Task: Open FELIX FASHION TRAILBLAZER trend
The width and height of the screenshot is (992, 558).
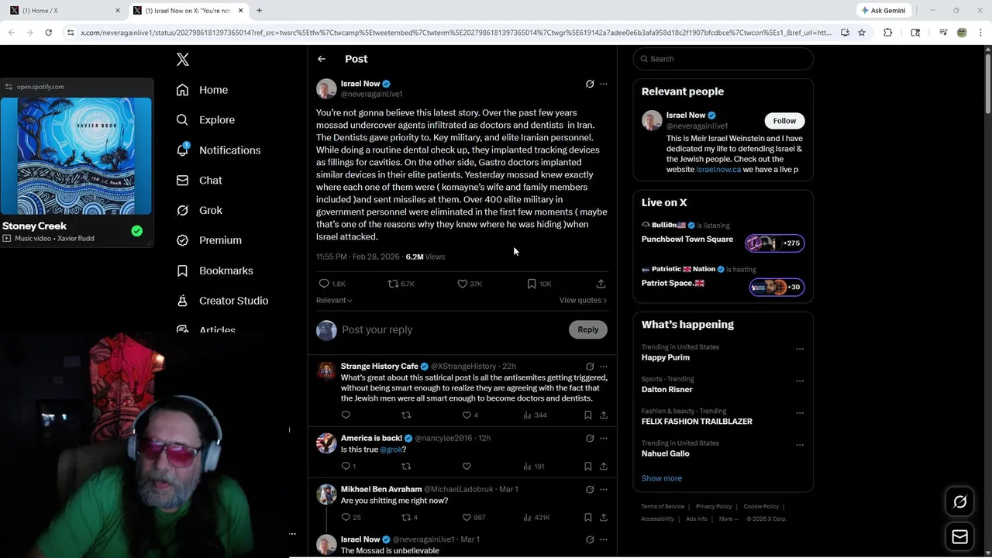Action: pos(697,422)
